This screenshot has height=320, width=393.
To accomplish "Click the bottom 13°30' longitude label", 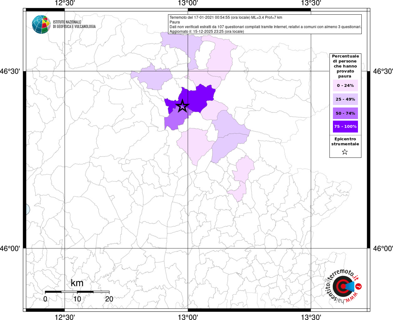I will (311, 317).
